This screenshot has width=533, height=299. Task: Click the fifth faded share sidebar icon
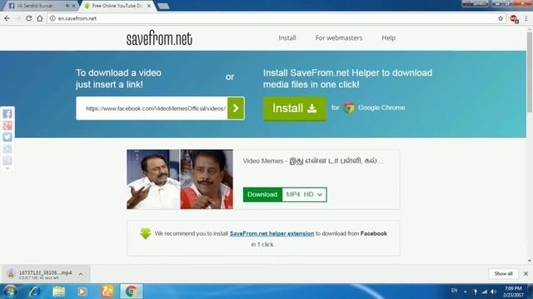pyautogui.click(x=7, y=160)
